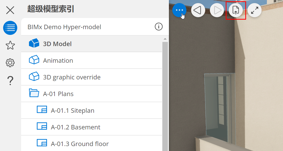Open the help question mark
This screenshot has height=151, width=283.
[10, 80]
